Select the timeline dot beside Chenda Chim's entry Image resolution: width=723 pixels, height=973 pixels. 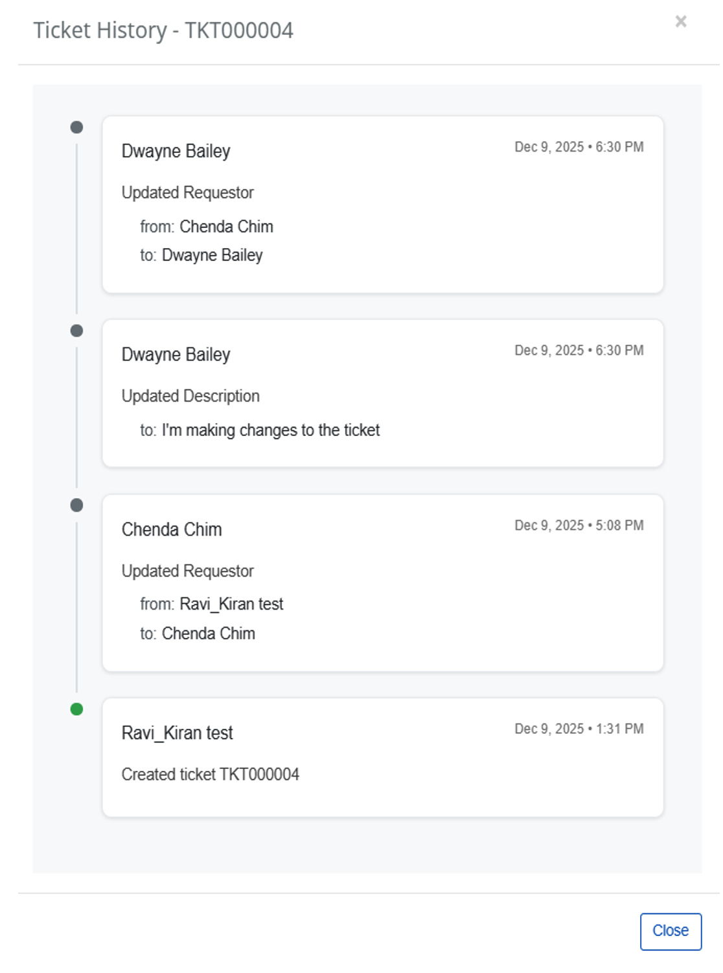tap(76, 505)
